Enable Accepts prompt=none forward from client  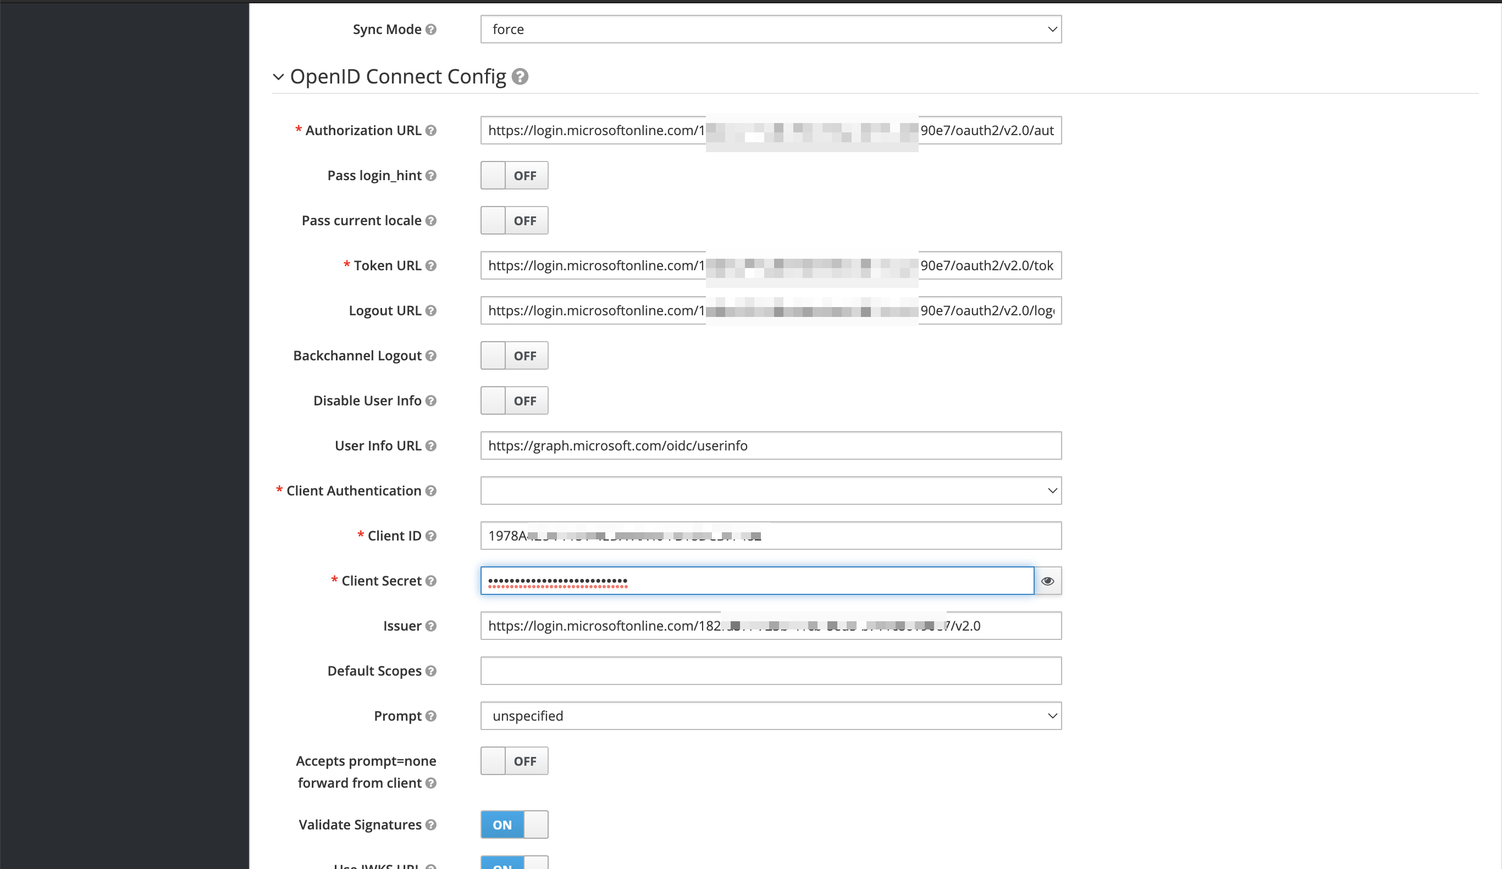515,761
